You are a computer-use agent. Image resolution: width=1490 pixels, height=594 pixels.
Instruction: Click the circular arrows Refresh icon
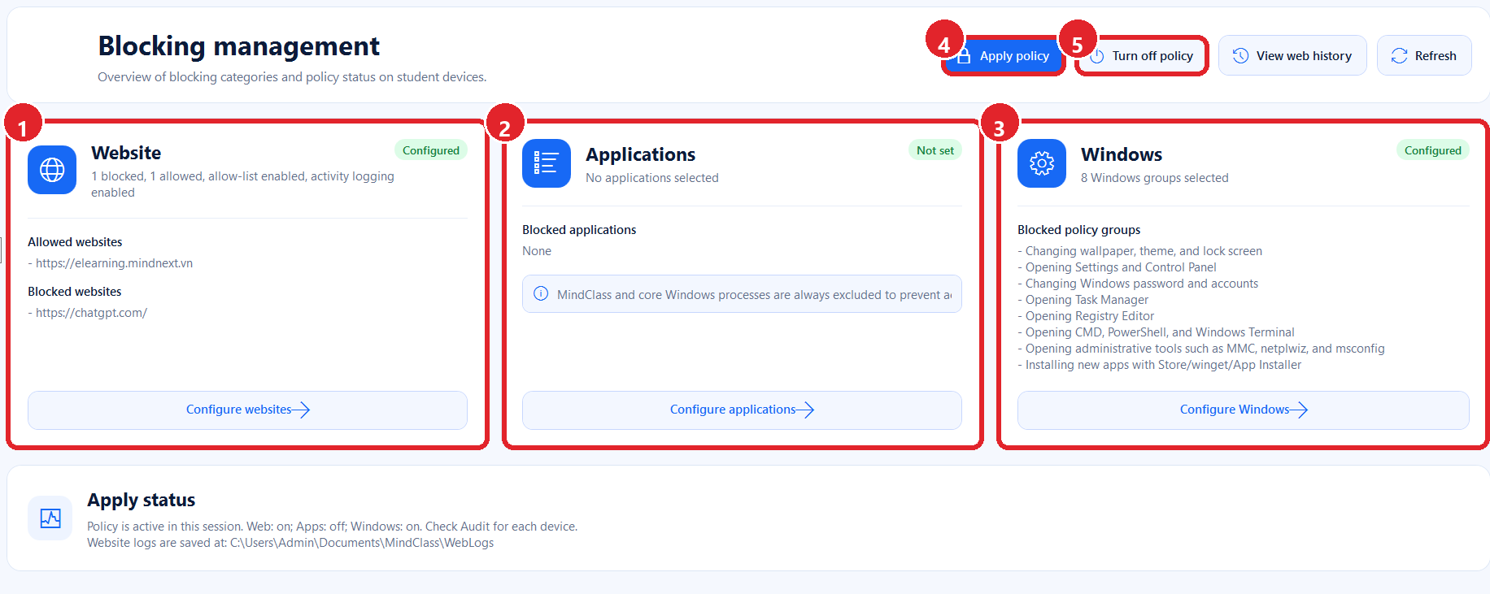point(1399,55)
